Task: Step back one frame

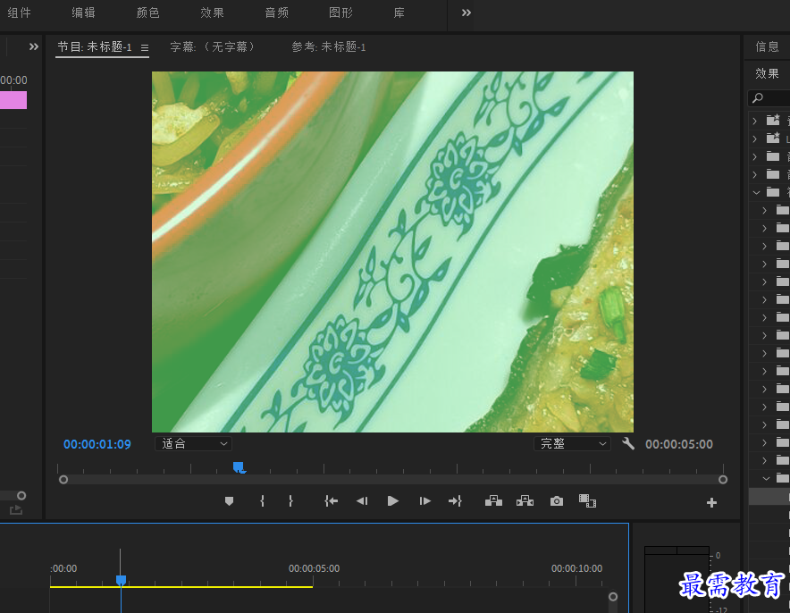Action: click(362, 501)
